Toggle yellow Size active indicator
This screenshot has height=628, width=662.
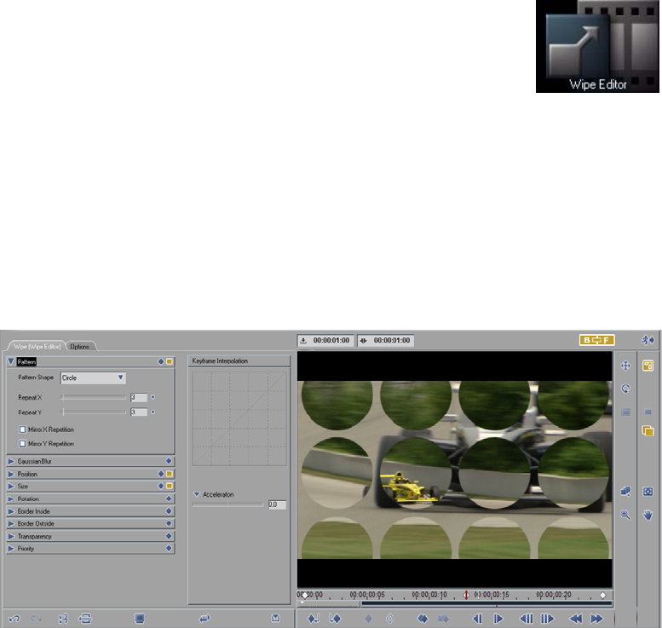pyautogui.click(x=170, y=486)
